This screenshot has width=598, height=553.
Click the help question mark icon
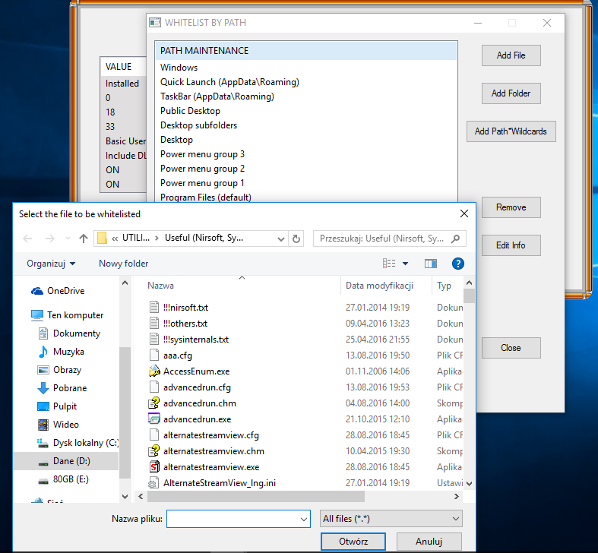coord(457,264)
